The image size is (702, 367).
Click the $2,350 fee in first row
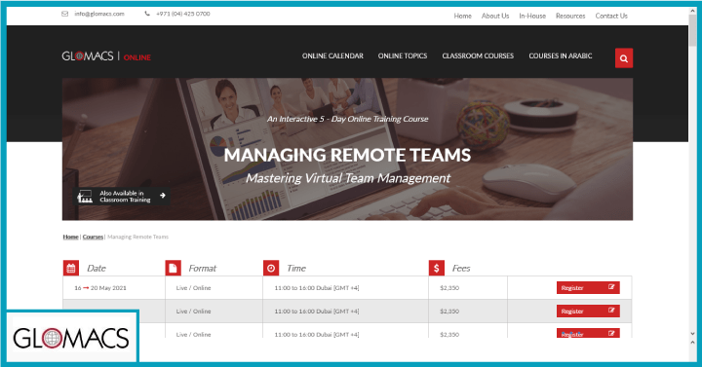pyautogui.click(x=449, y=288)
